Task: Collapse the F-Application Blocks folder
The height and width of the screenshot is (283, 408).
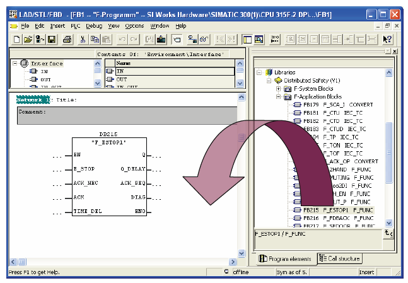Action: click(x=279, y=97)
